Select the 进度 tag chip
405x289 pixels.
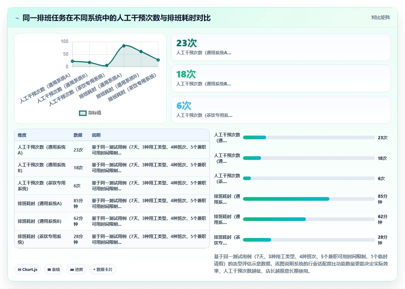click(x=76, y=269)
